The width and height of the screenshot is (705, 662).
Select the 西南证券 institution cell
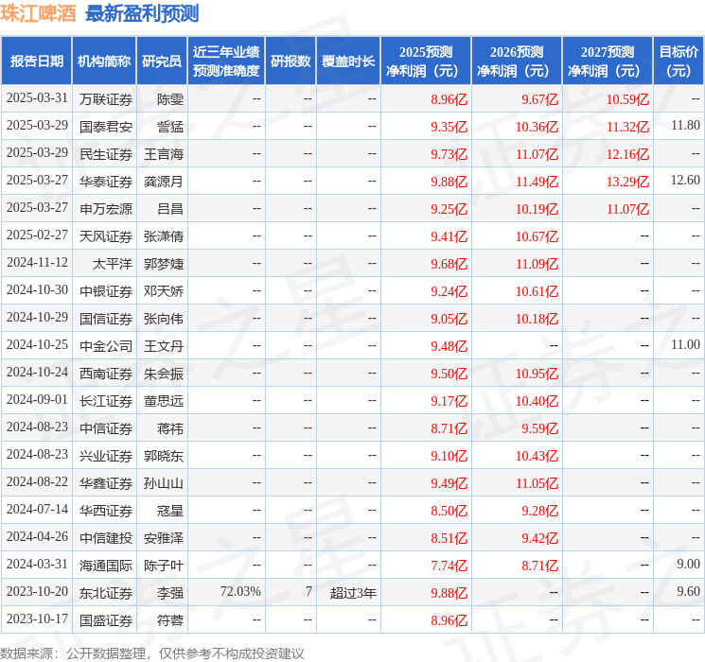click(106, 374)
